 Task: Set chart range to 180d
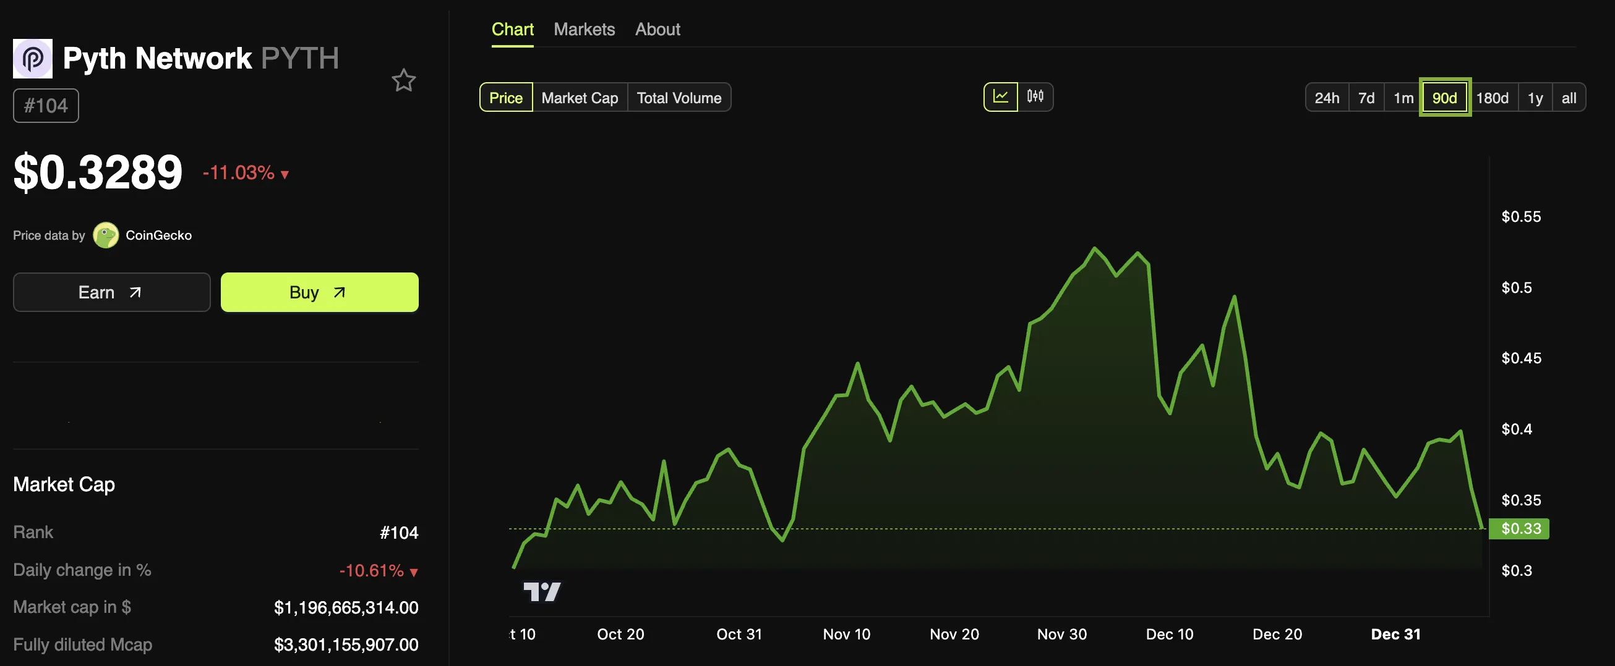1492,98
